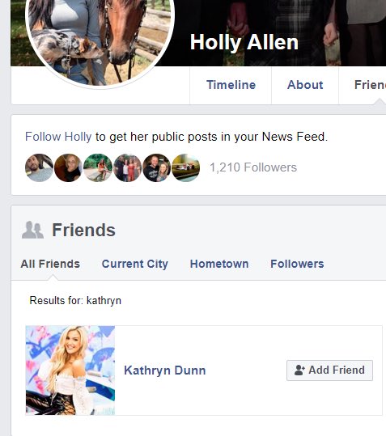The image size is (386, 436).
Task: Open fifth follower avatar showing a couple
Action: pyautogui.click(x=156, y=167)
